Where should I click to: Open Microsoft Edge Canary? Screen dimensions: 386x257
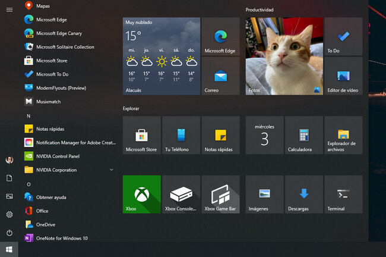click(x=69, y=33)
